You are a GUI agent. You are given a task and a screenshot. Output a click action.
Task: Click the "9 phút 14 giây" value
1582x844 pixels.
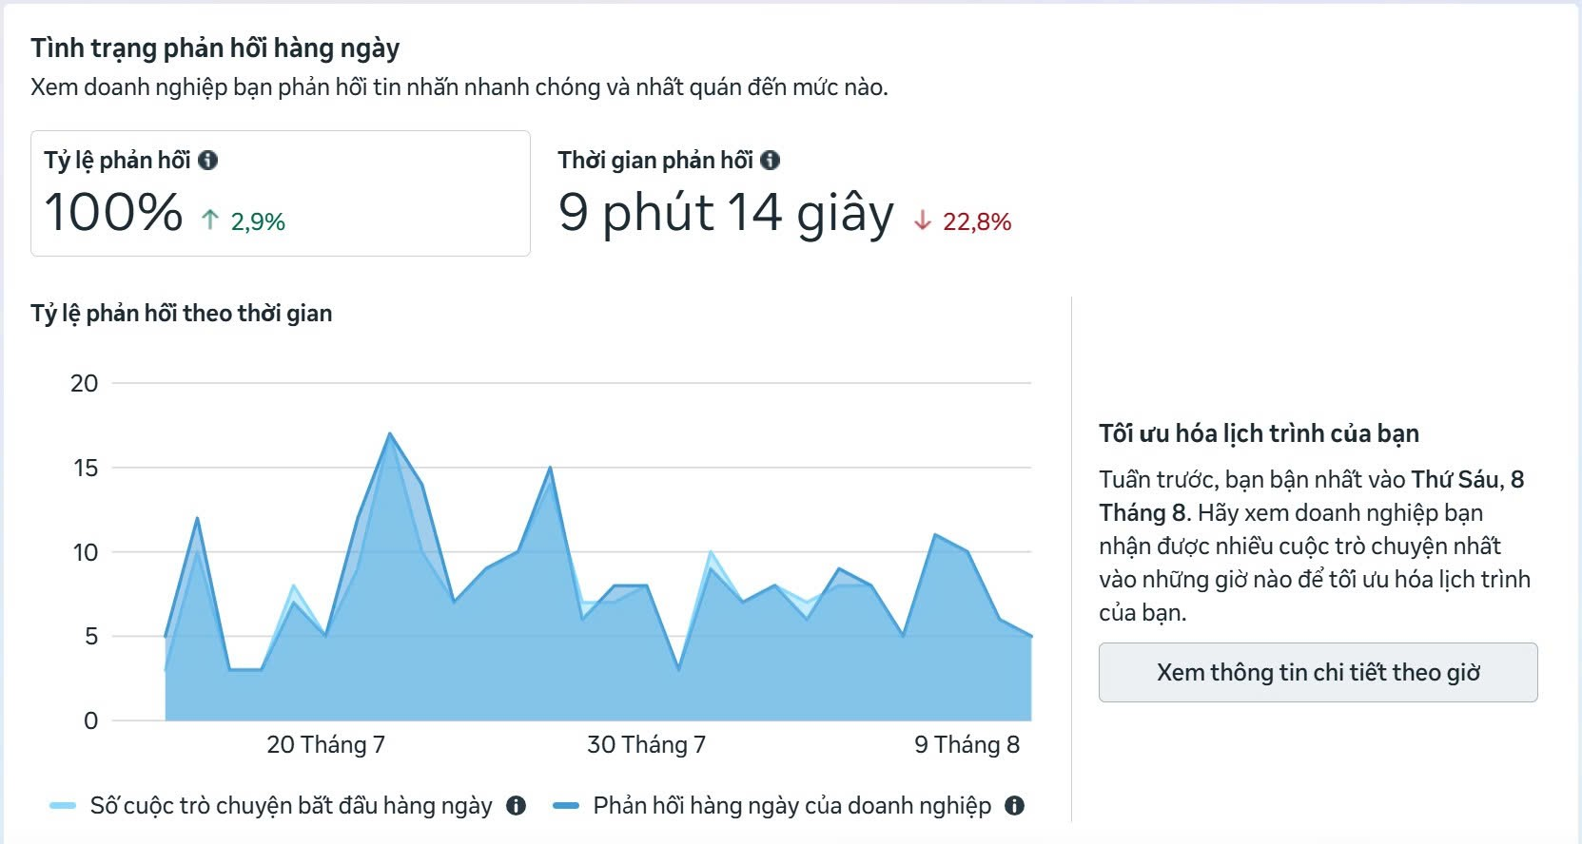point(726,212)
